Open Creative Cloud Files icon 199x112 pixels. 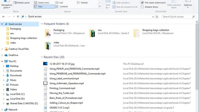[6, 49]
